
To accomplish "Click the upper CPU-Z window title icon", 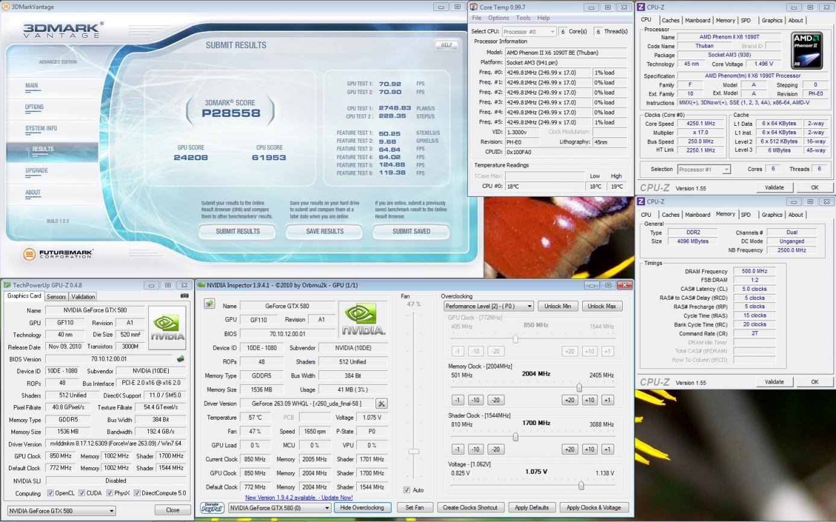I will tap(641, 7).
